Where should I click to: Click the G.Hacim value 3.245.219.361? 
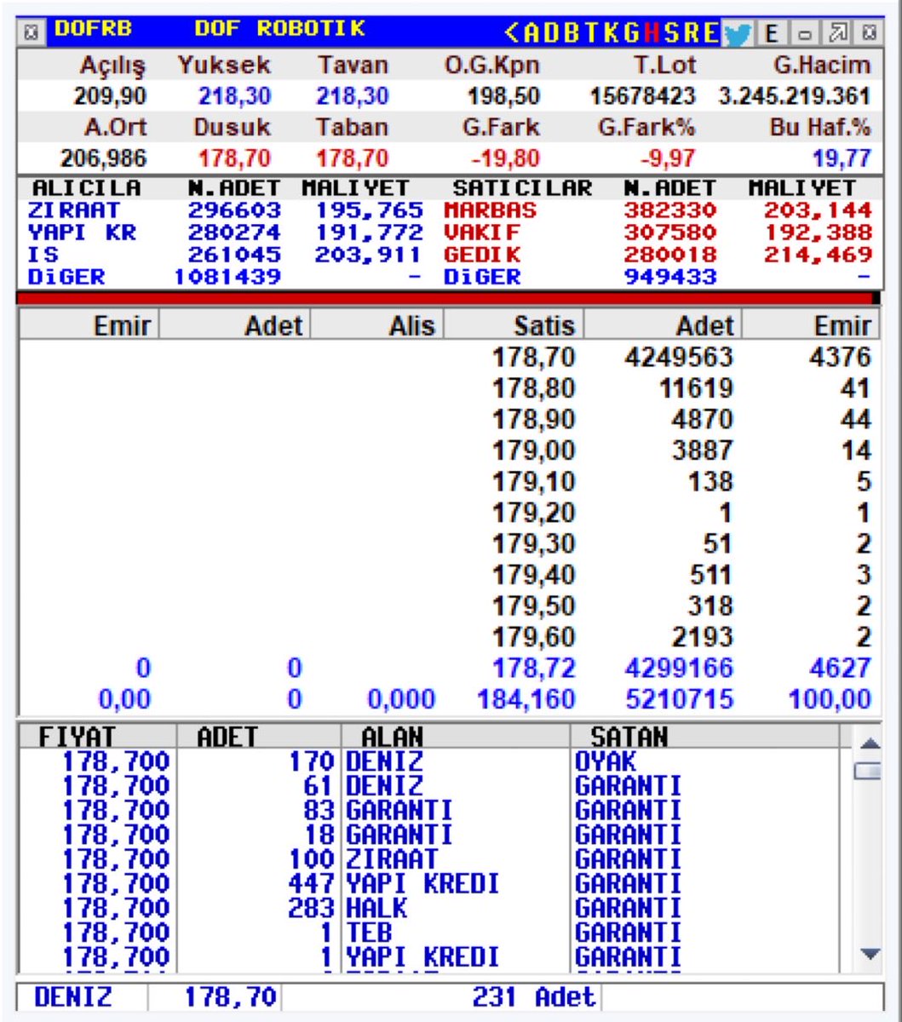coord(795,96)
